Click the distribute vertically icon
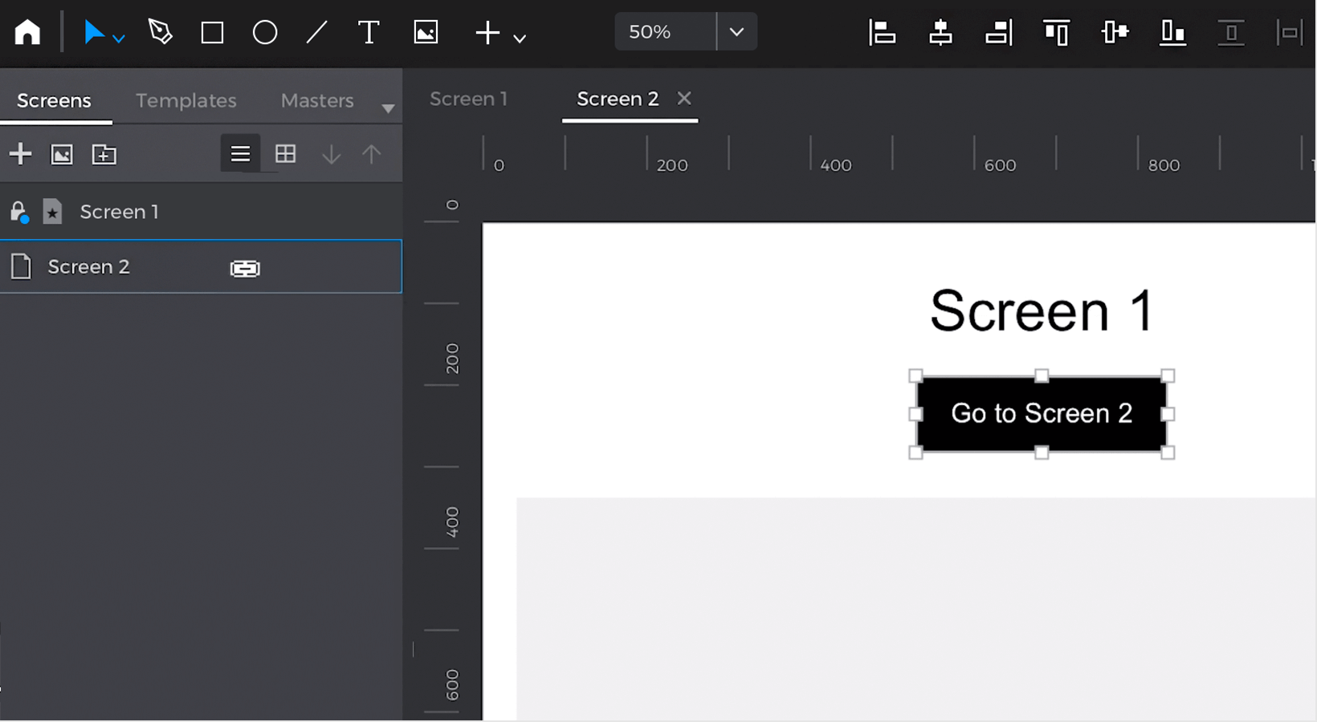 coord(1230,32)
